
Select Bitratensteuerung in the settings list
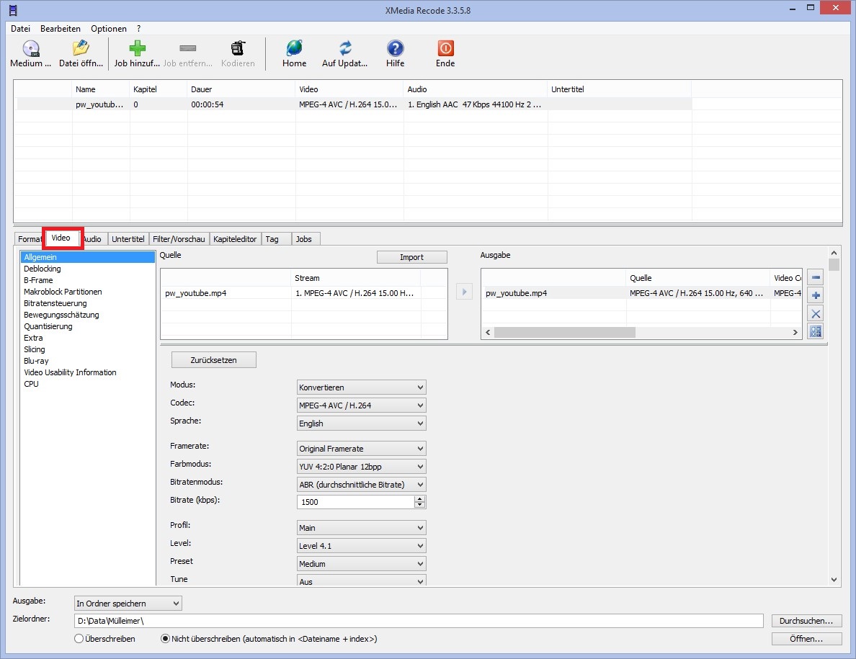(x=55, y=303)
